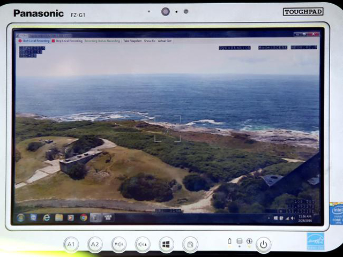
Task: Open Windows Media Player taskbar icon
Action: [x=71, y=218]
